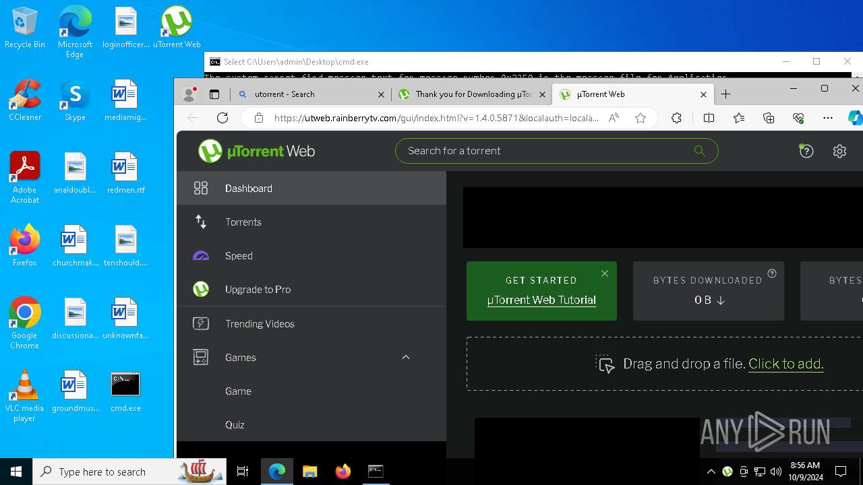This screenshot has width=863, height=485.
Task: Click the Read aloud icon
Action: tap(614, 118)
